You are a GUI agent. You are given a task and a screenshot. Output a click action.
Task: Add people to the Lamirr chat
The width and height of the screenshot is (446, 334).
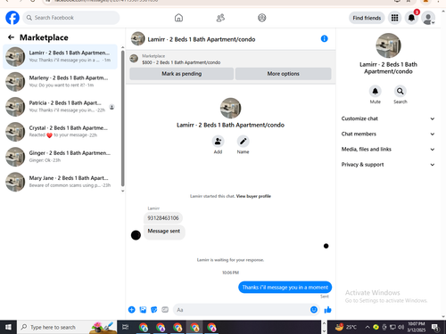pyautogui.click(x=218, y=142)
